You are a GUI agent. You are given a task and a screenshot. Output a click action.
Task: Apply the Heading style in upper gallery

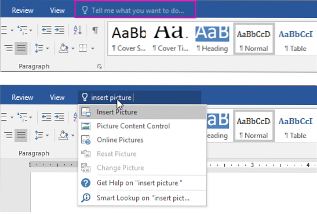point(212,39)
